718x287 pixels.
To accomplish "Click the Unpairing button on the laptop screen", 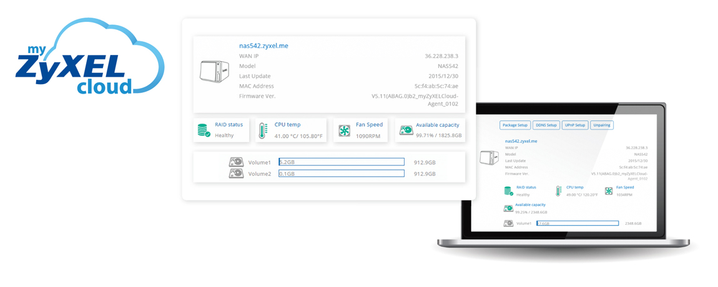I will coord(602,125).
